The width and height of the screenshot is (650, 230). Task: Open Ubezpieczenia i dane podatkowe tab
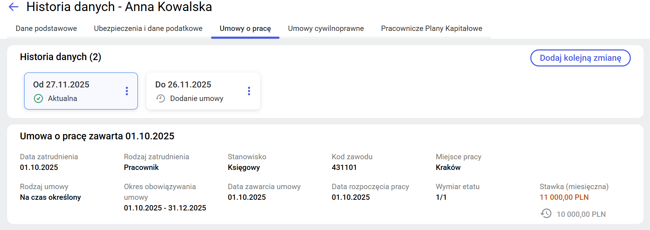[148, 28]
